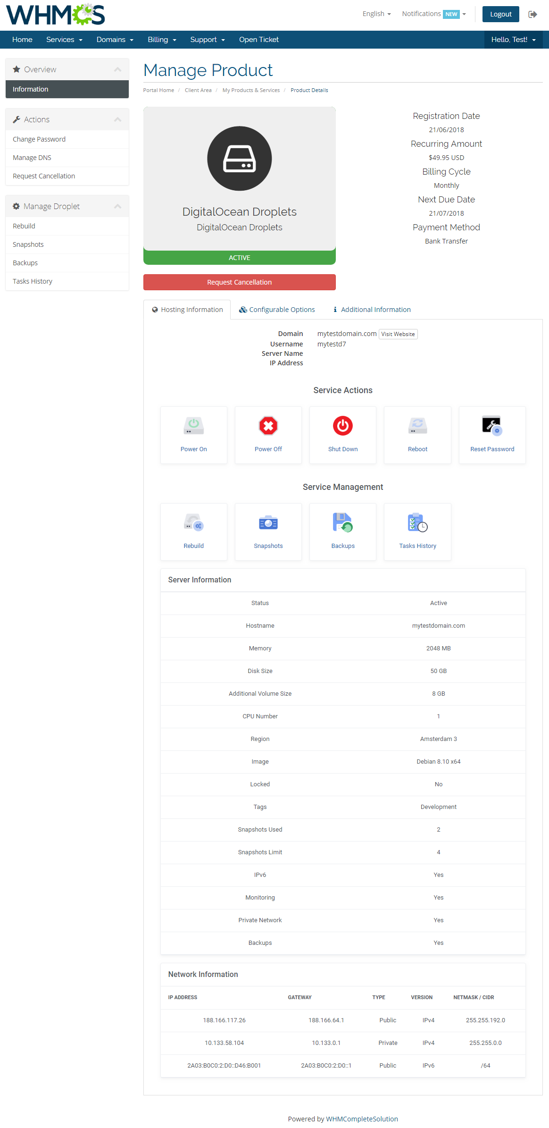
Task: Open the Notifications dropdown
Action: click(434, 14)
